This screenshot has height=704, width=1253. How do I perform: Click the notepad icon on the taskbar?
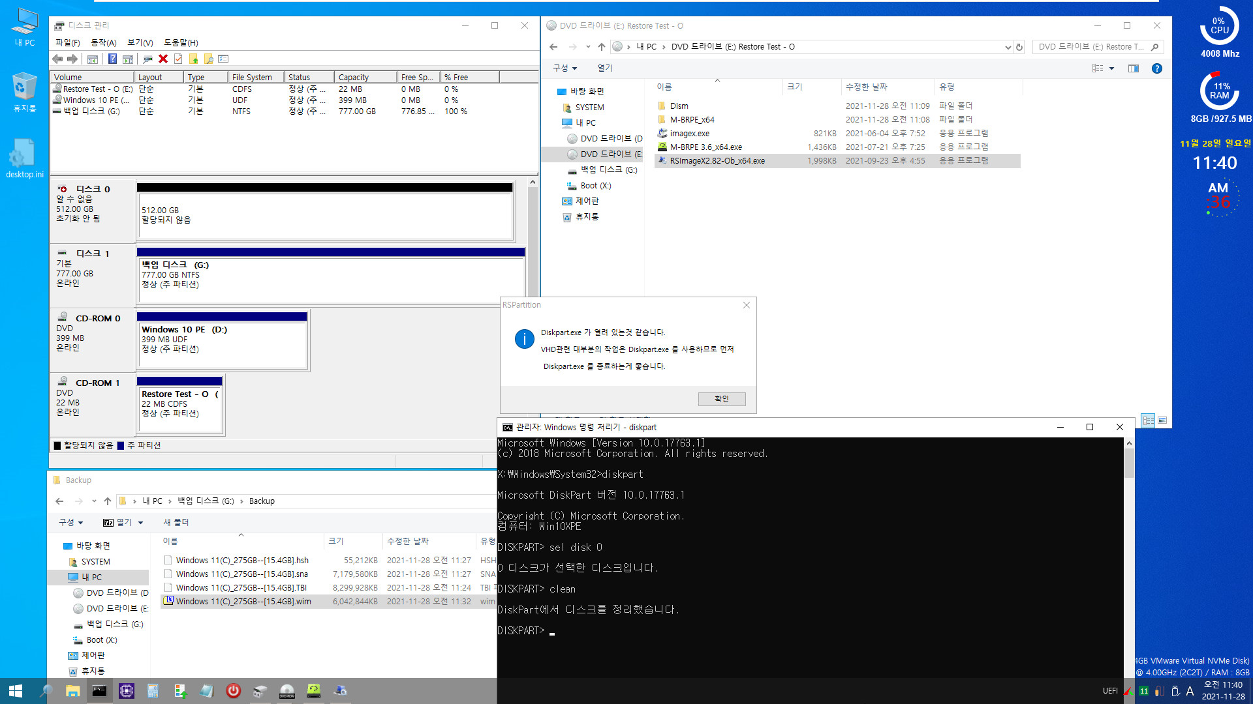tap(207, 691)
